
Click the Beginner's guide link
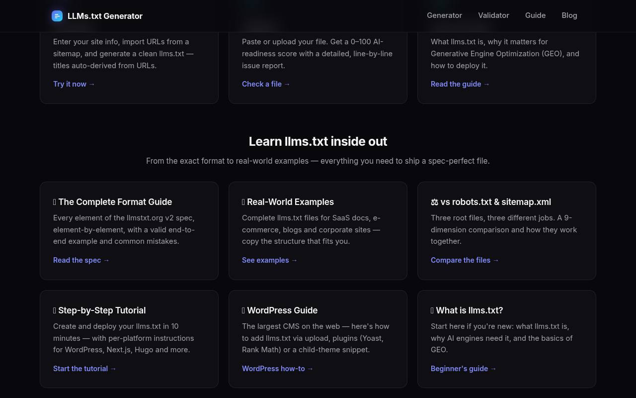tap(463, 369)
